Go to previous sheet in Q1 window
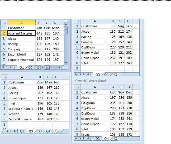171x144 pixels. (x=7, y=67)
